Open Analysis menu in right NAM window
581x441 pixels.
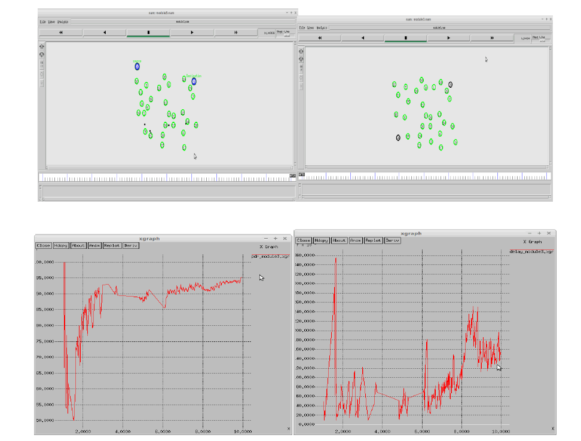(x=322, y=27)
